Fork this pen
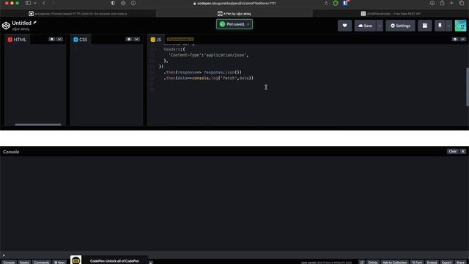This screenshot has height=264, width=469. 417,263
